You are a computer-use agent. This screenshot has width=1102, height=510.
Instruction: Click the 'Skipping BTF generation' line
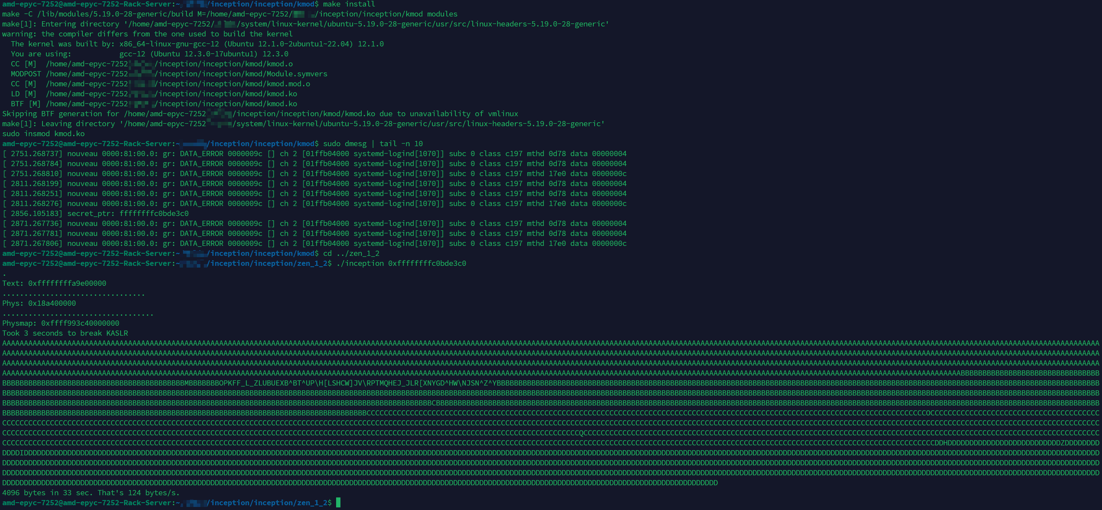point(260,114)
